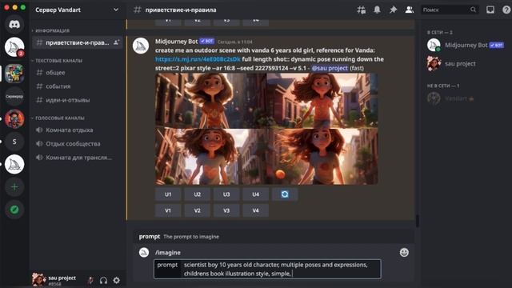Toggle microphone mute in user panel
The image size is (512, 288).
coord(90,280)
